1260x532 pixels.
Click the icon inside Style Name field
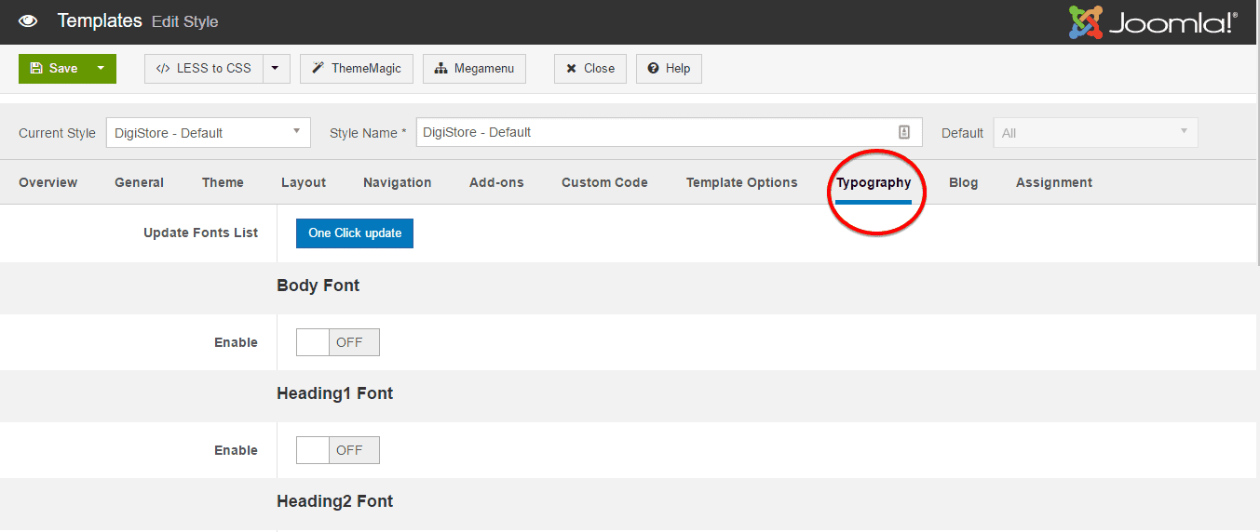click(x=903, y=132)
